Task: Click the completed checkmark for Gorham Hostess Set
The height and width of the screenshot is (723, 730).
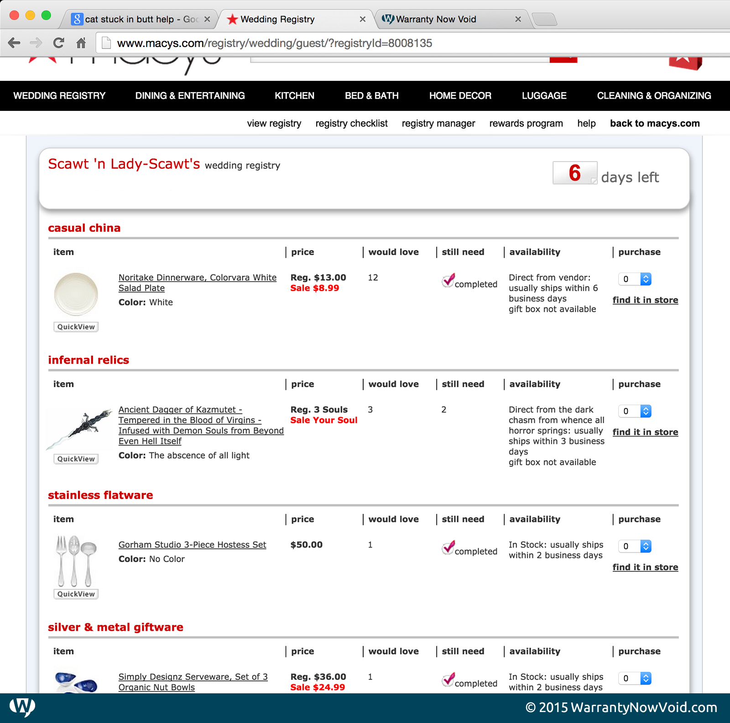Action: click(x=448, y=547)
